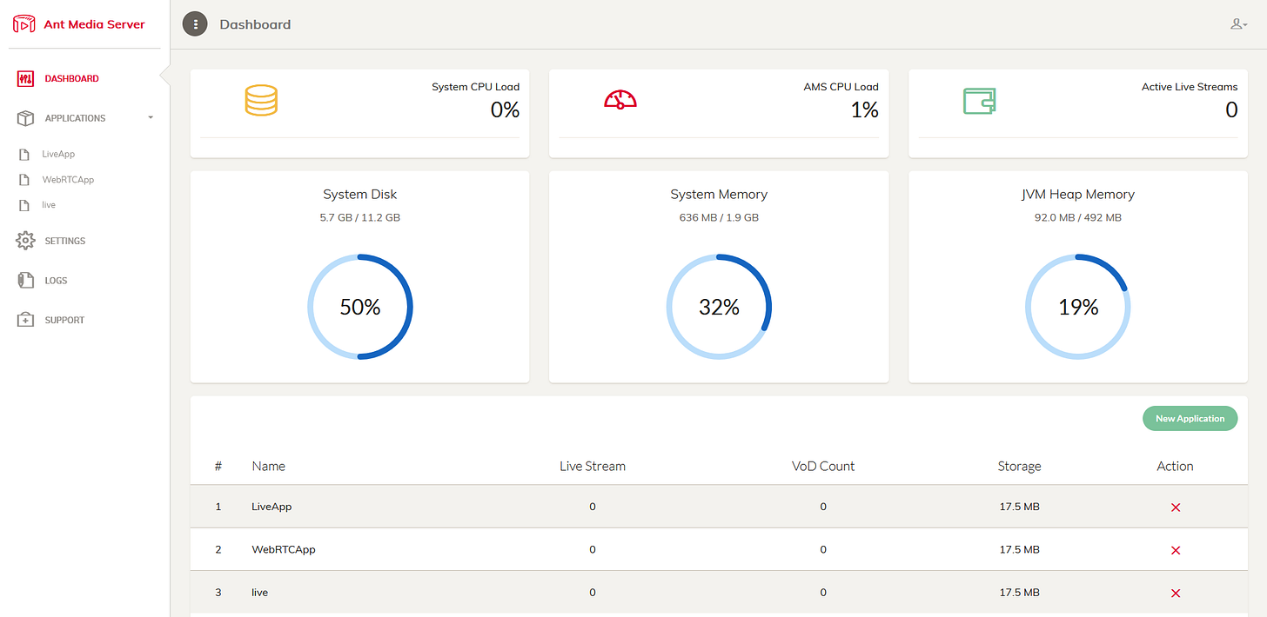The image size is (1267, 617).
Task: Click live name in the applications table
Action: pyautogui.click(x=259, y=593)
